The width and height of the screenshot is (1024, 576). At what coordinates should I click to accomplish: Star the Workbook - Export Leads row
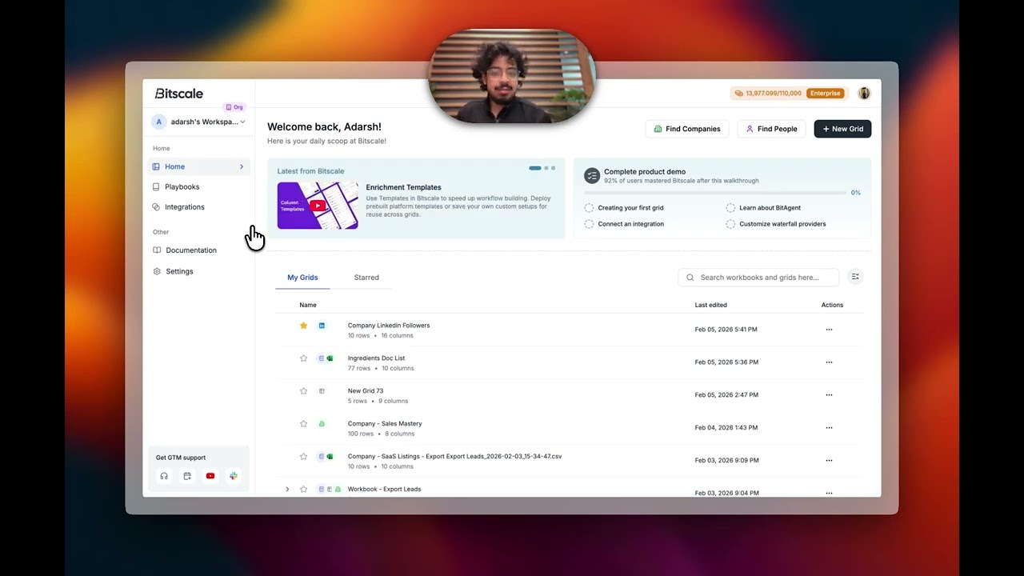coord(303,490)
